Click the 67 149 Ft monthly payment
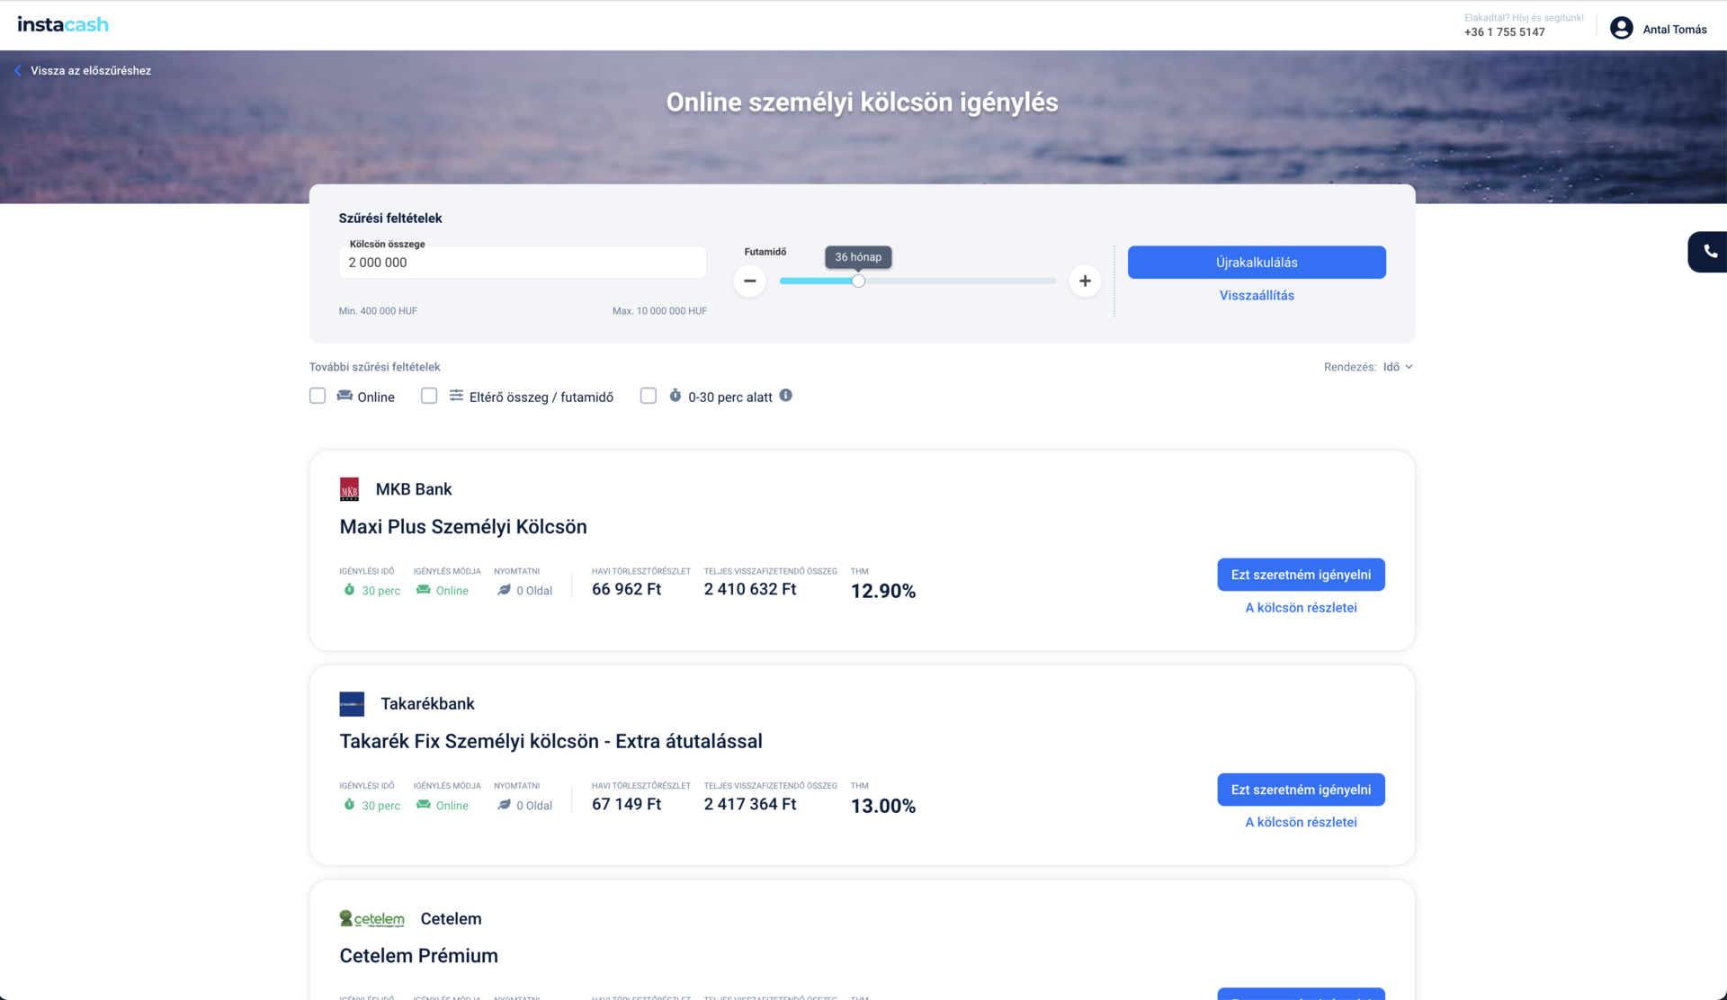Viewport: 1727px width, 1000px height. click(x=626, y=804)
